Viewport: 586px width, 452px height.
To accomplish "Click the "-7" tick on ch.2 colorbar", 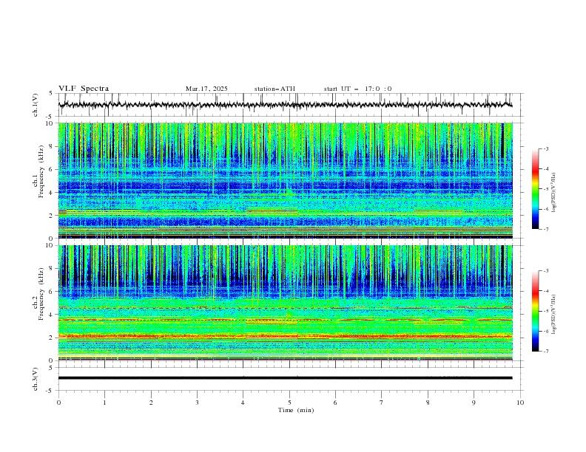I will [546, 352].
